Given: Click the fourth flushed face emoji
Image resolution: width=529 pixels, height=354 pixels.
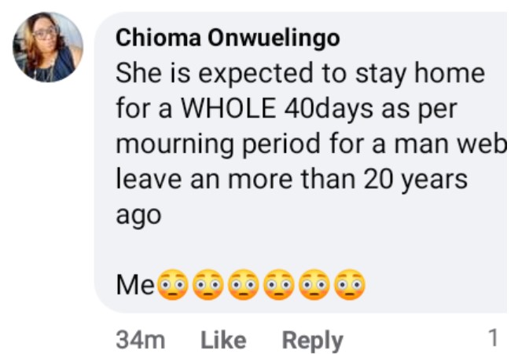Looking at the screenshot, I should [279, 283].
